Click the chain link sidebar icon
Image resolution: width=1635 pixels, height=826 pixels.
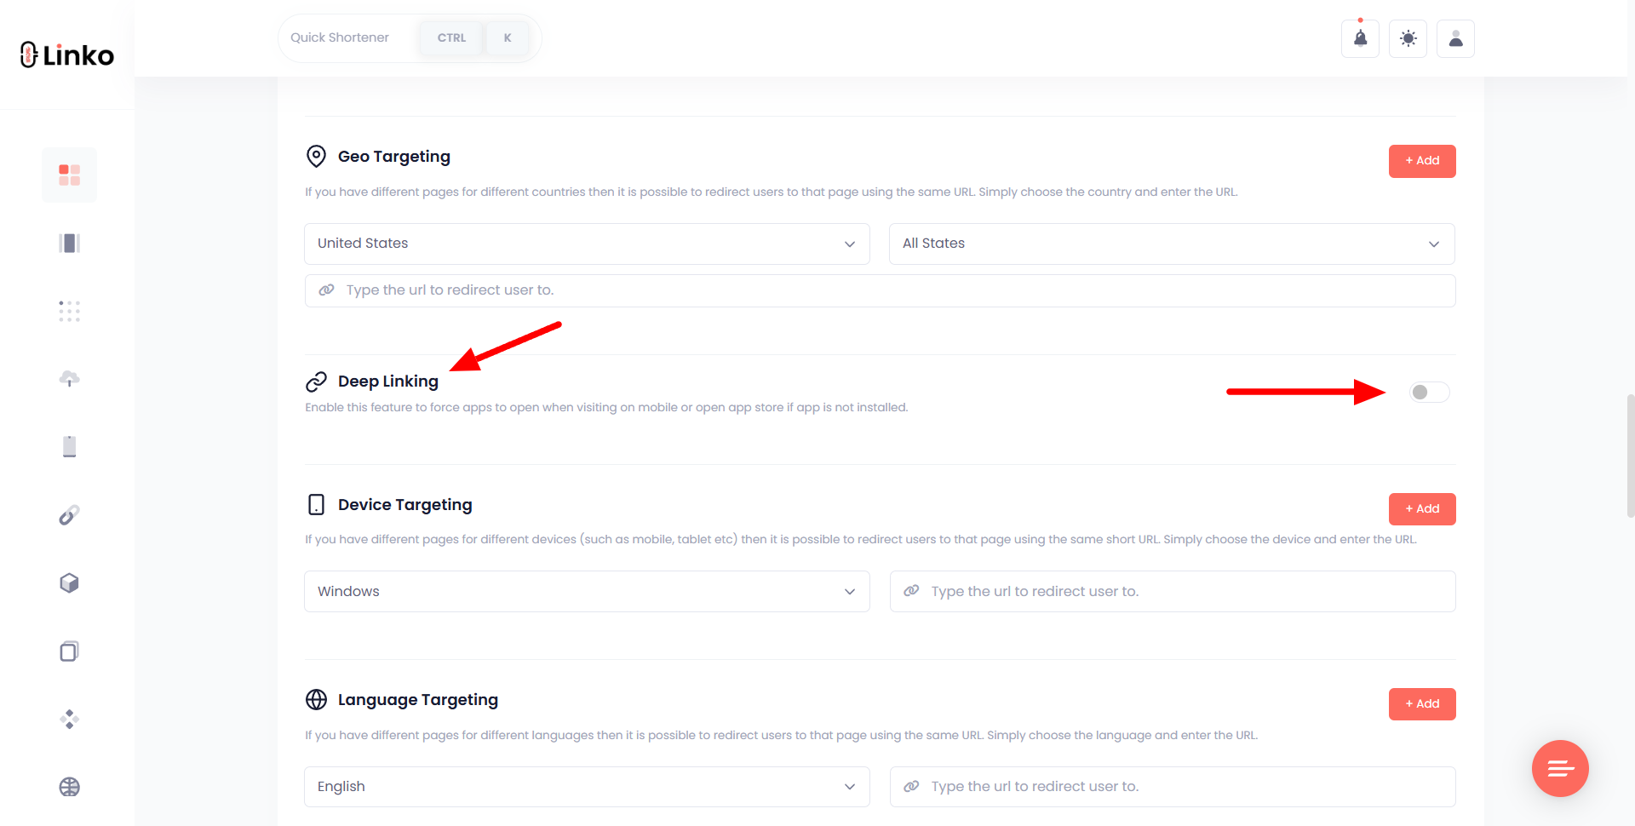coord(69,515)
